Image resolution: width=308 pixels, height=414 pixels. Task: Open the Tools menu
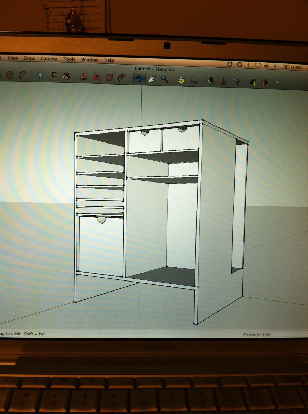click(69, 59)
